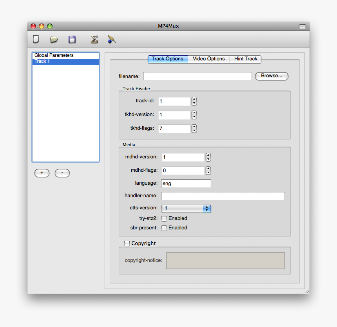Screen dimensions: 337x327
Task: Open the Hint Track tab
Action: (x=245, y=59)
